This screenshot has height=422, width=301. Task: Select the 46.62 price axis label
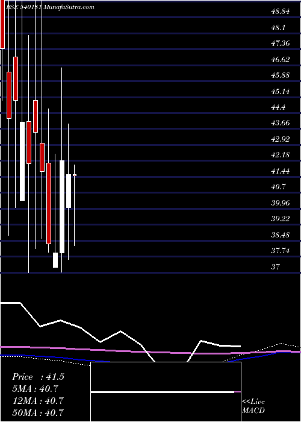[x=281, y=60]
